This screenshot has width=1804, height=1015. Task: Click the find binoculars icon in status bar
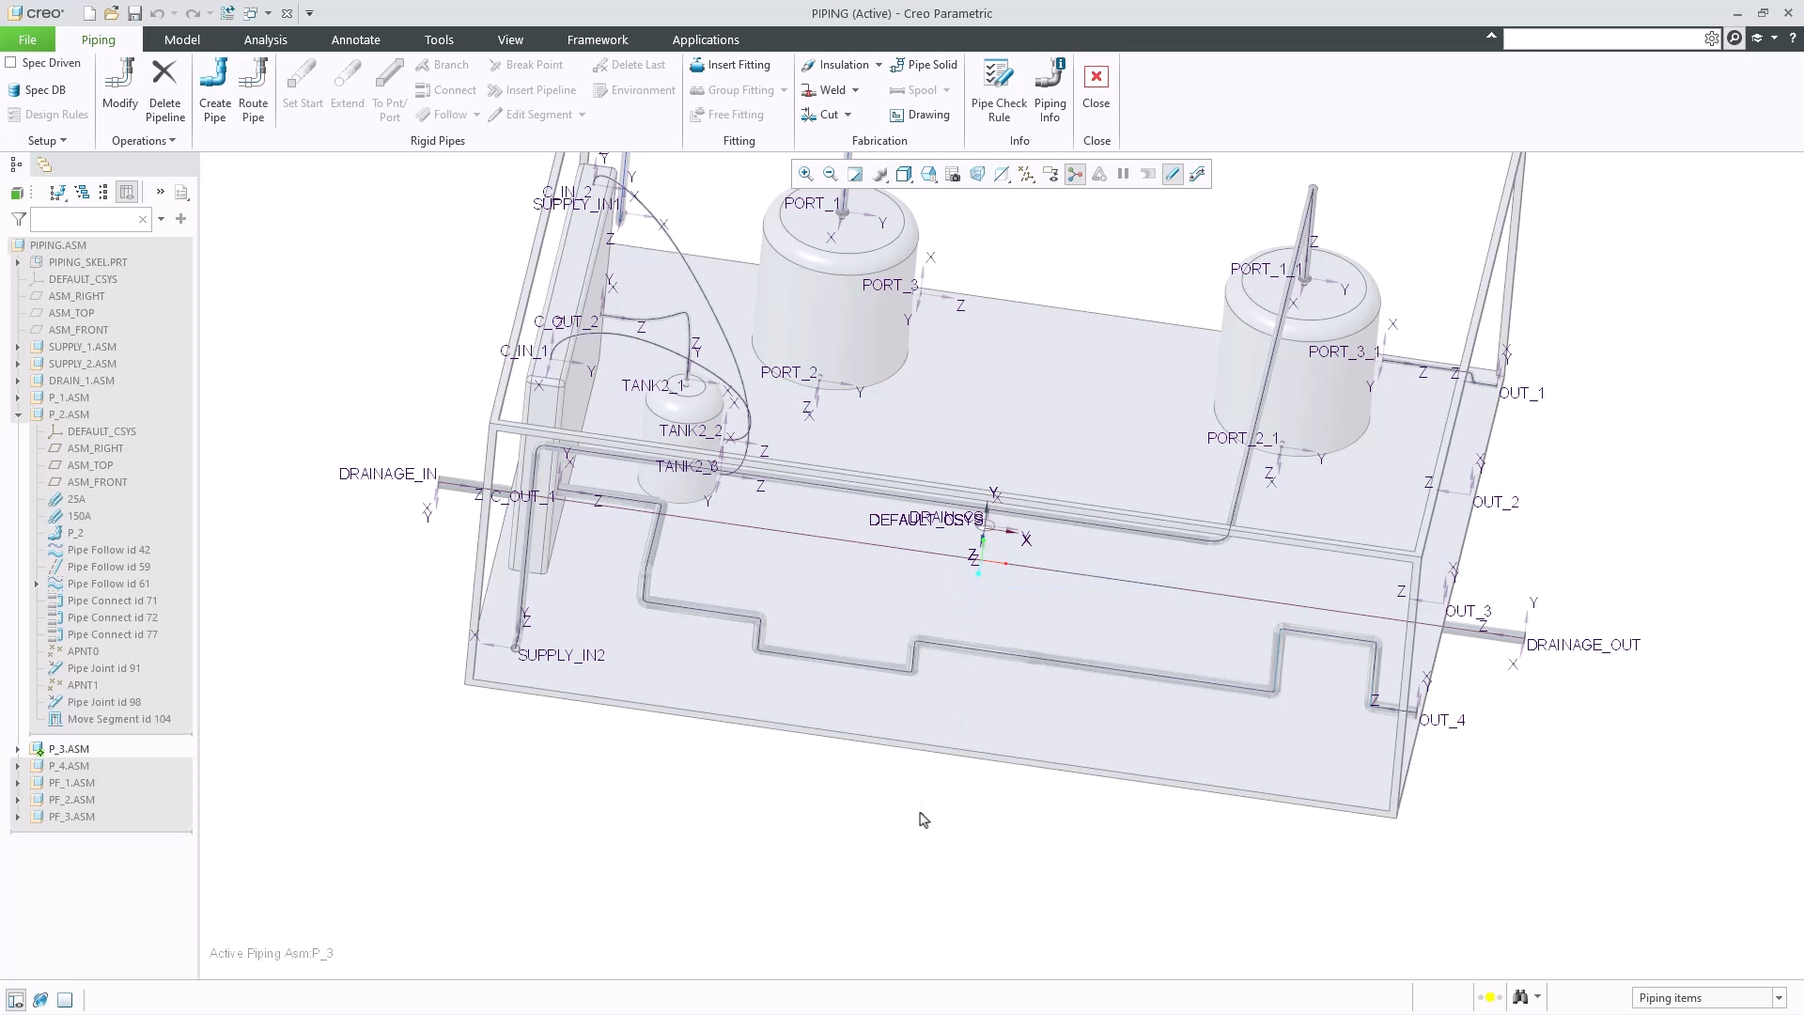[1520, 997]
